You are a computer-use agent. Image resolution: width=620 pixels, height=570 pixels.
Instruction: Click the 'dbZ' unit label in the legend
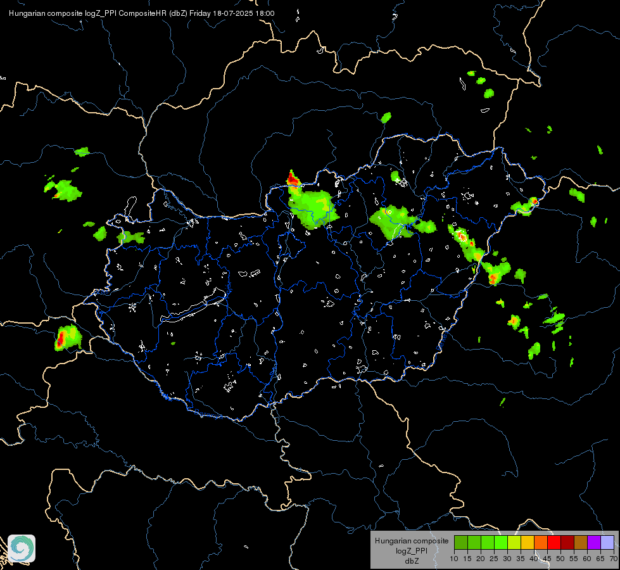(x=412, y=561)
